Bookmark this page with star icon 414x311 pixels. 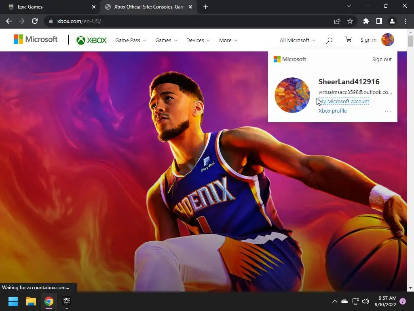[x=350, y=21]
